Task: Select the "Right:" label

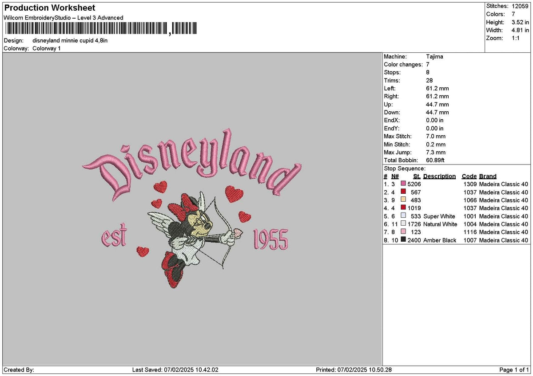Action: (391, 97)
